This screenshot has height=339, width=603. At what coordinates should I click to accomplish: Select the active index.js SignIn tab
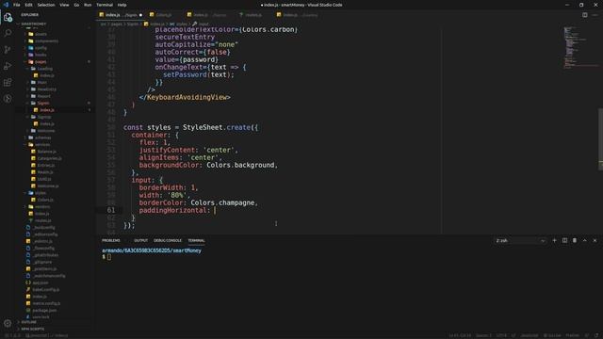[x=121, y=15]
